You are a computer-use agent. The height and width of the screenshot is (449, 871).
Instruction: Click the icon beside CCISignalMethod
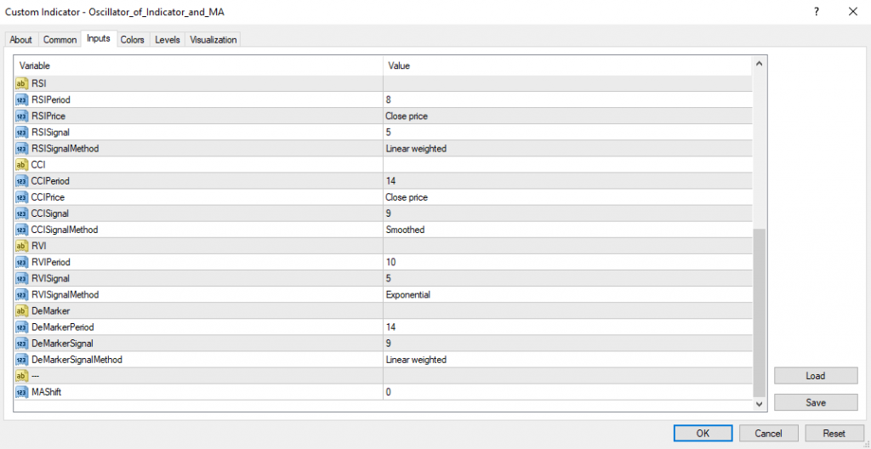coord(22,230)
